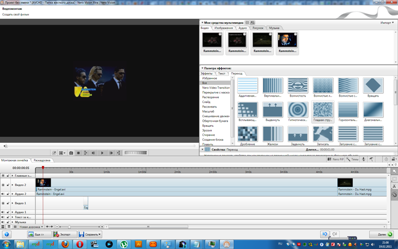Choose the smallest track height icon
Viewport: 398px width, 249px height.
[x=15, y=227]
